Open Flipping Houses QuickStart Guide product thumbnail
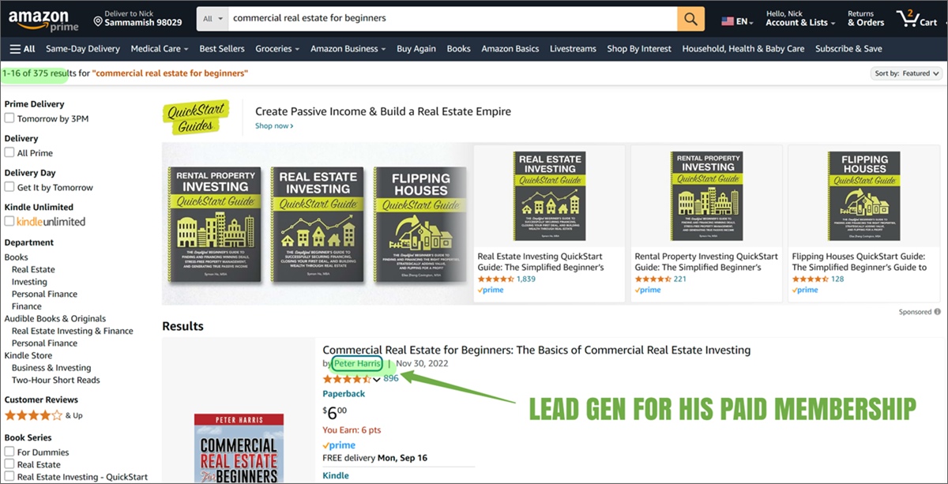This screenshot has width=948, height=484. click(x=864, y=196)
